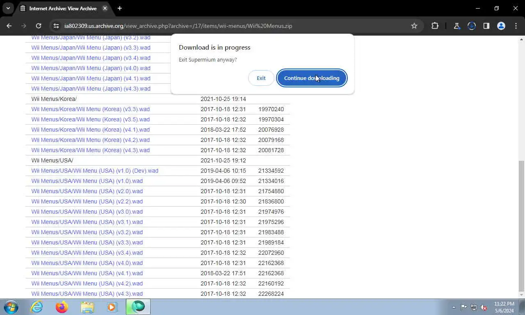
Task: Open Wii Menu (Japan) (v4.1).wad link
Action: coord(91,78)
